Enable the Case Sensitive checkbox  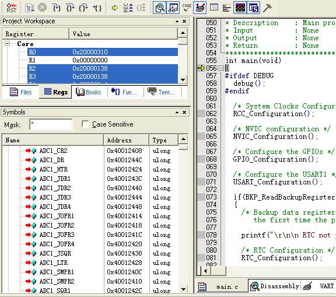pyautogui.click(x=85, y=124)
